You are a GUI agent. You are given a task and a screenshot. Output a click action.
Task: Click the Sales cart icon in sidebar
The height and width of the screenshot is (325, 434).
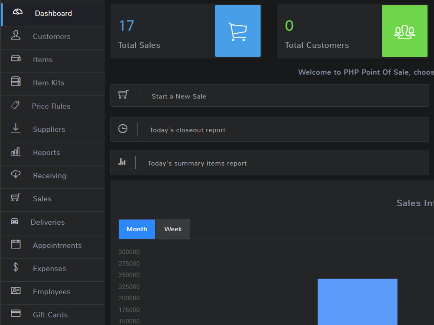pos(16,197)
